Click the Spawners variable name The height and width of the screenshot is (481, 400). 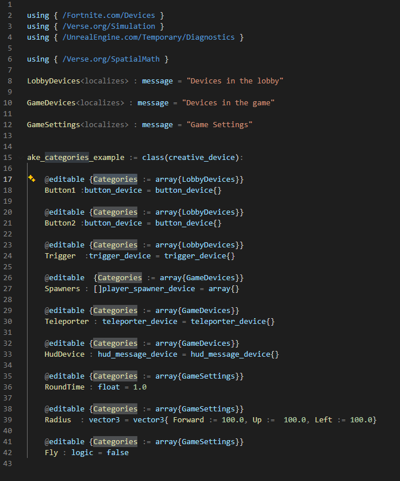point(62,289)
